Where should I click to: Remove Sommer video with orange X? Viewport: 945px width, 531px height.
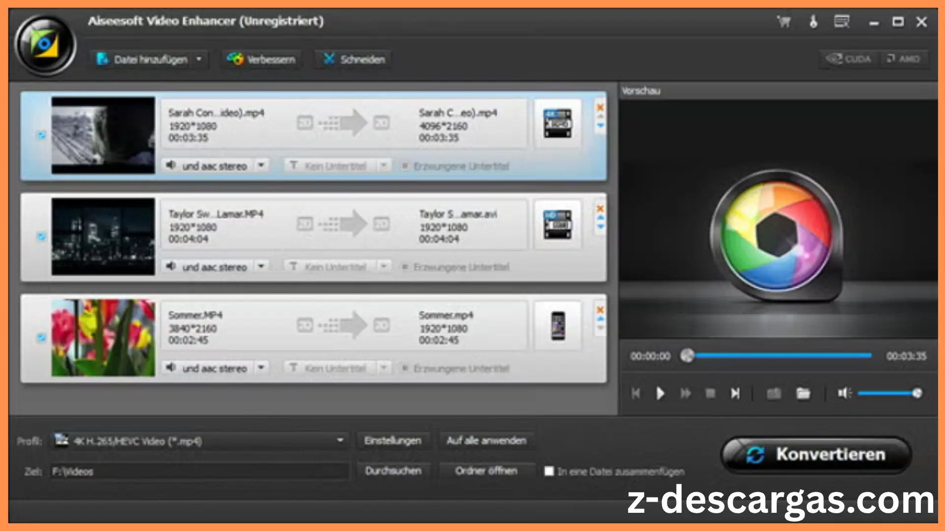[x=600, y=310]
